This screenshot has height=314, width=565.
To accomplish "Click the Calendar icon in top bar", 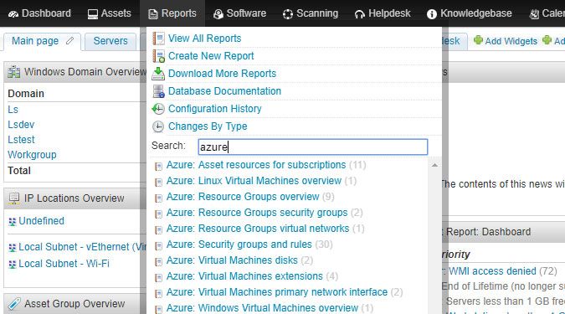I will 534,14.
